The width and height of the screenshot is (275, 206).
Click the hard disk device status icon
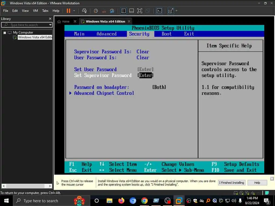pos(236,193)
